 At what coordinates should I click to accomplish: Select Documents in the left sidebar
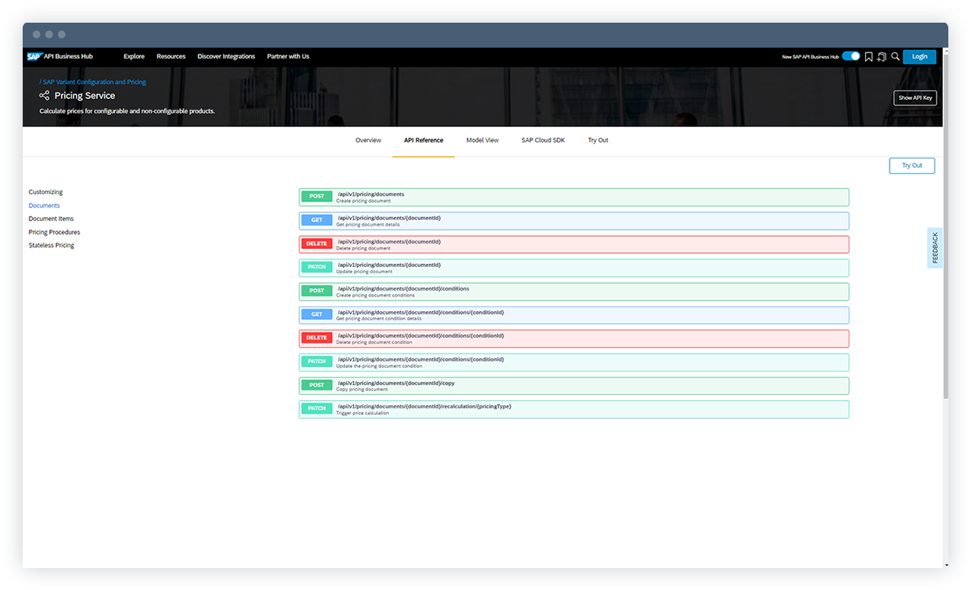[44, 205]
